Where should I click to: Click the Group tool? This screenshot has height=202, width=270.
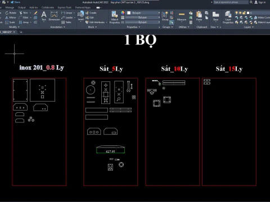tap(165, 16)
